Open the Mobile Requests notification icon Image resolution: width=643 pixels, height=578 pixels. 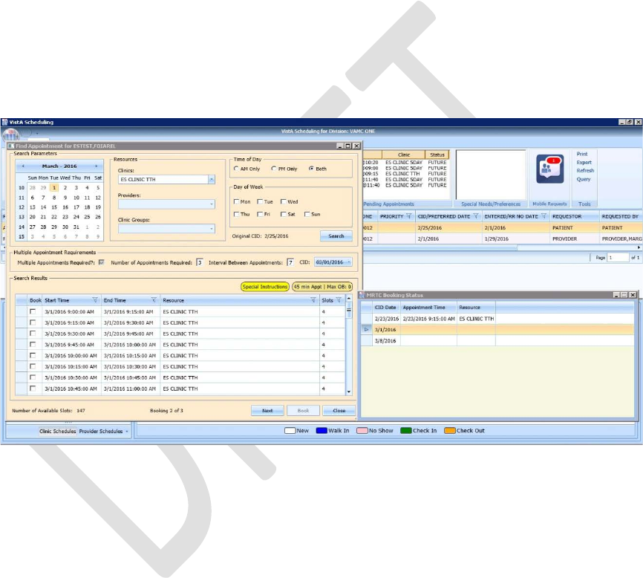[549, 169]
